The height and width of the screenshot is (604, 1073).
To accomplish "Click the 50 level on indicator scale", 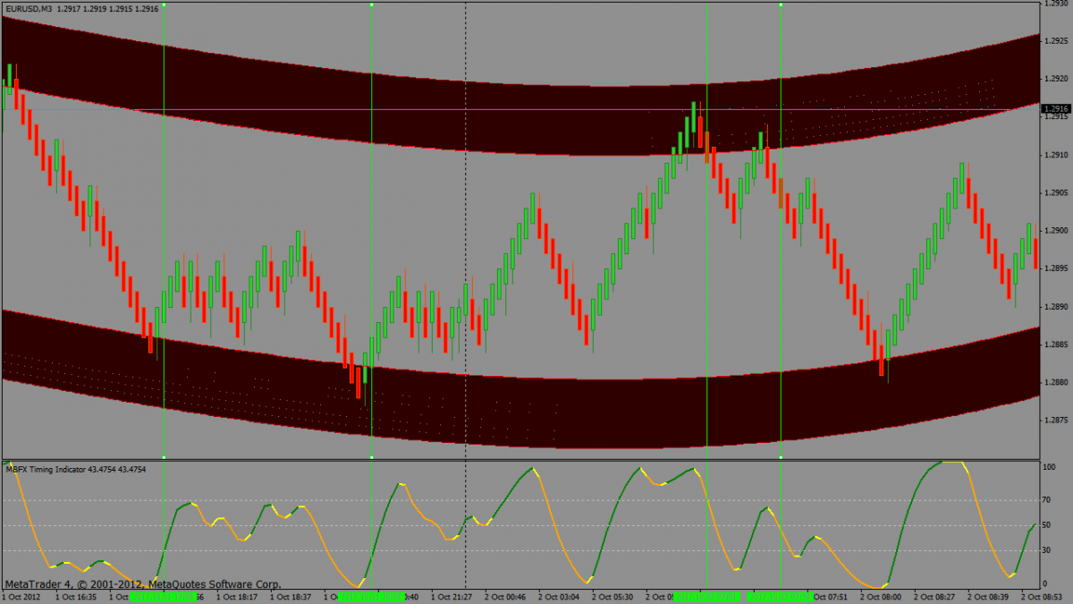I will (1048, 525).
